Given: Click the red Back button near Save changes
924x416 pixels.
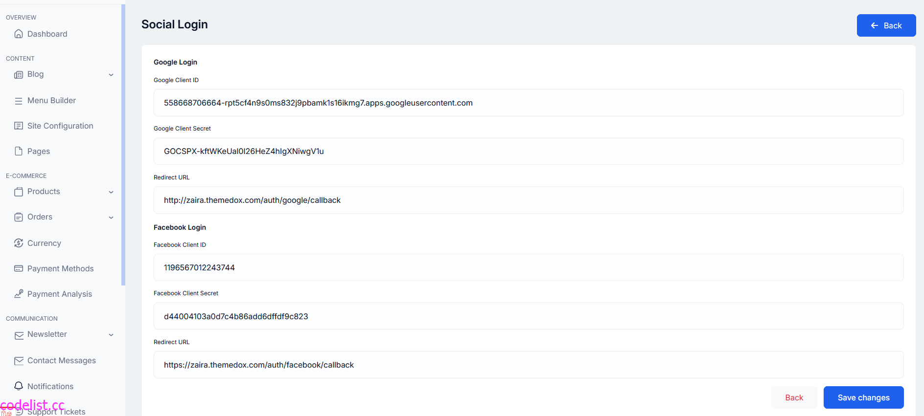Looking at the screenshot, I should [x=794, y=397].
